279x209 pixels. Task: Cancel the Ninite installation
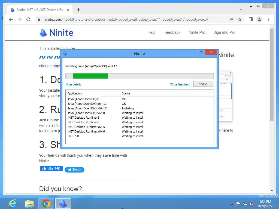[203, 84]
